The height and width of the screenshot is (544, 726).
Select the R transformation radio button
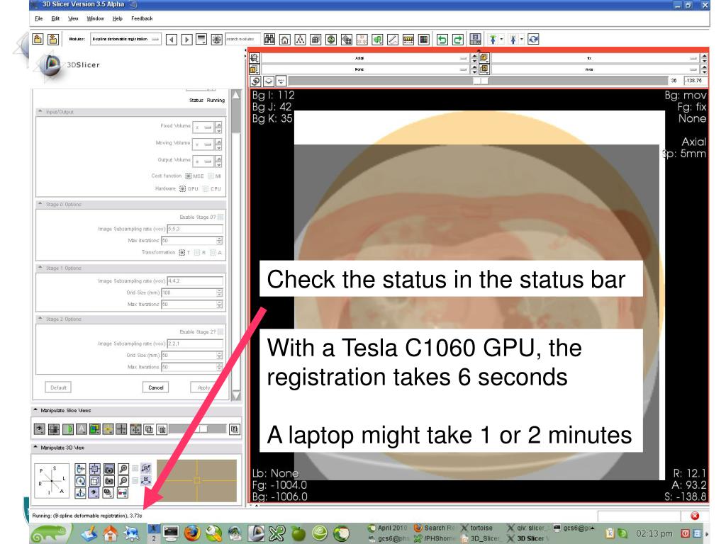pos(197,253)
